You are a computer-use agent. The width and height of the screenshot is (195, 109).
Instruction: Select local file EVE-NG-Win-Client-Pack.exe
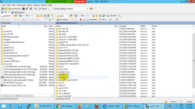coord(14,78)
